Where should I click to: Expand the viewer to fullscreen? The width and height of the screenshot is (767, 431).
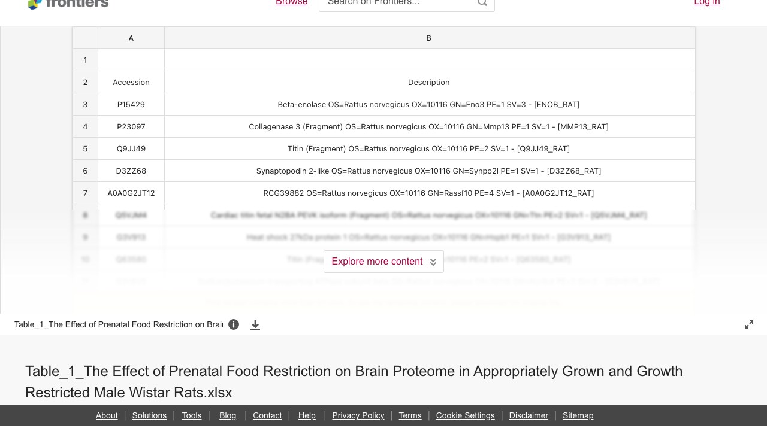(x=749, y=324)
